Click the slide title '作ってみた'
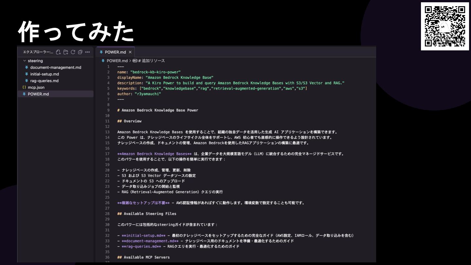471x265 pixels. click(76, 31)
